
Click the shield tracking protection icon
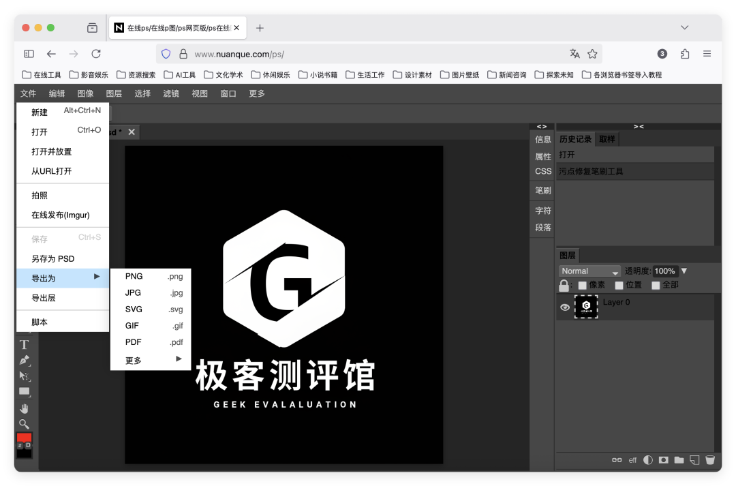[x=166, y=54]
